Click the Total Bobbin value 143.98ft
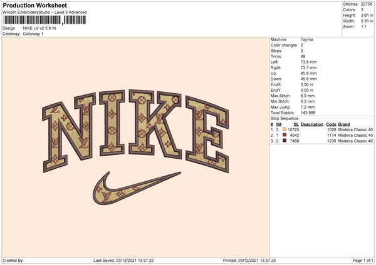 pos(308,112)
